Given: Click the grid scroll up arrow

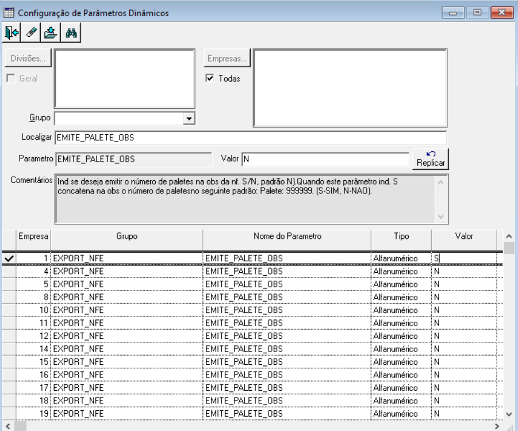Looking at the screenshot, I should [x=509, y=236].
